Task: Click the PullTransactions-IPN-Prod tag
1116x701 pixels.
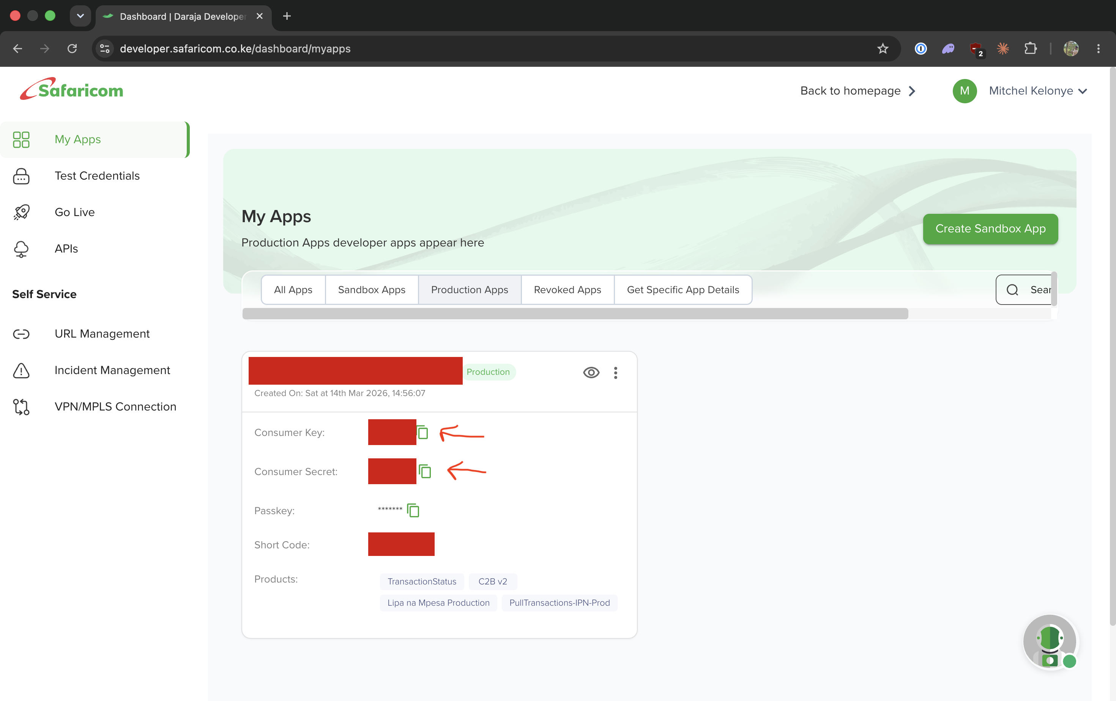Action: click(x=560, y=603)
